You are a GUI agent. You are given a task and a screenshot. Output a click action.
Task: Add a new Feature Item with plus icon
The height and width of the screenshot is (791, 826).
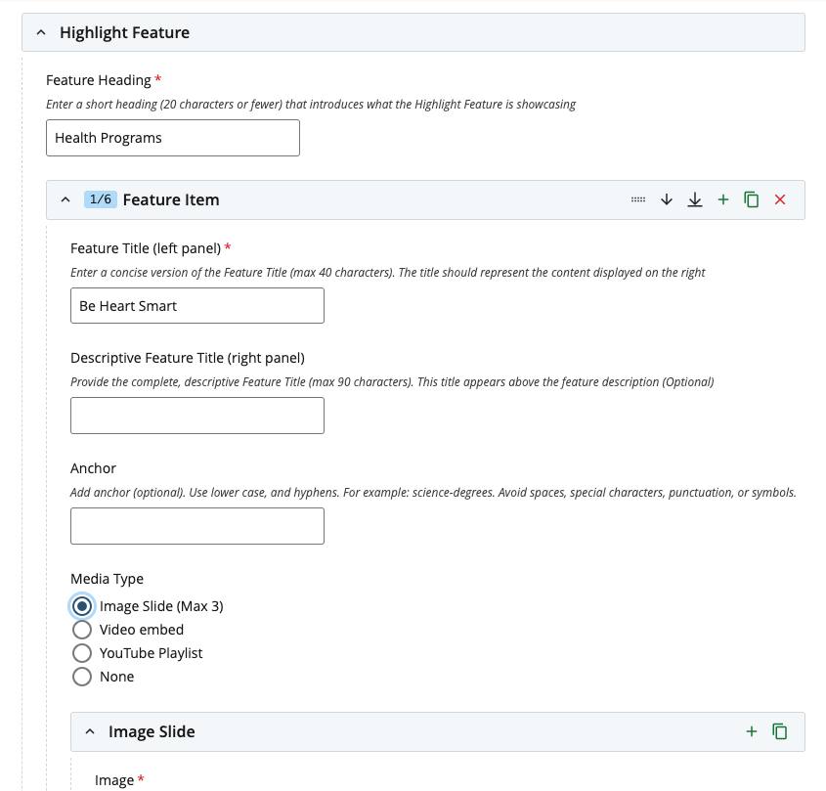coord(722,198)
